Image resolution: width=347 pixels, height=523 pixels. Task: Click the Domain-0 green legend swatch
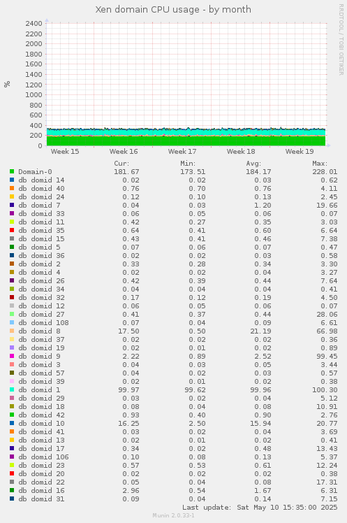pyautogui.click(x=12, y=171)
